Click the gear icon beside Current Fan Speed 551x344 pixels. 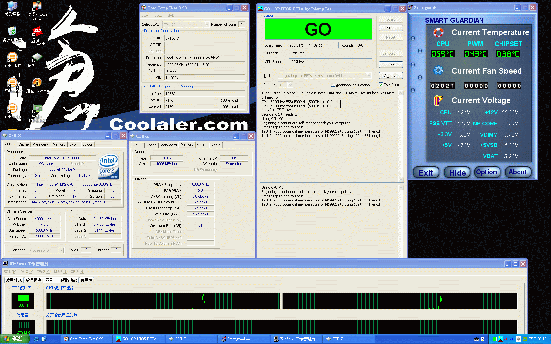coord(439,70)
